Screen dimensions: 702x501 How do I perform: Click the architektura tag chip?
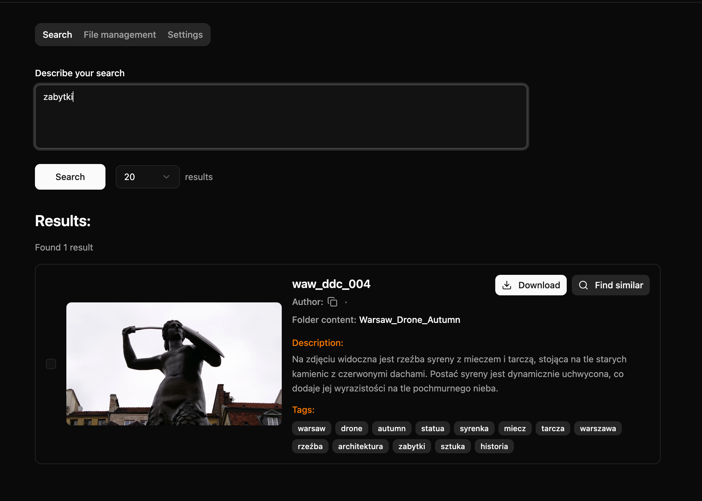(x=360, y=446)
